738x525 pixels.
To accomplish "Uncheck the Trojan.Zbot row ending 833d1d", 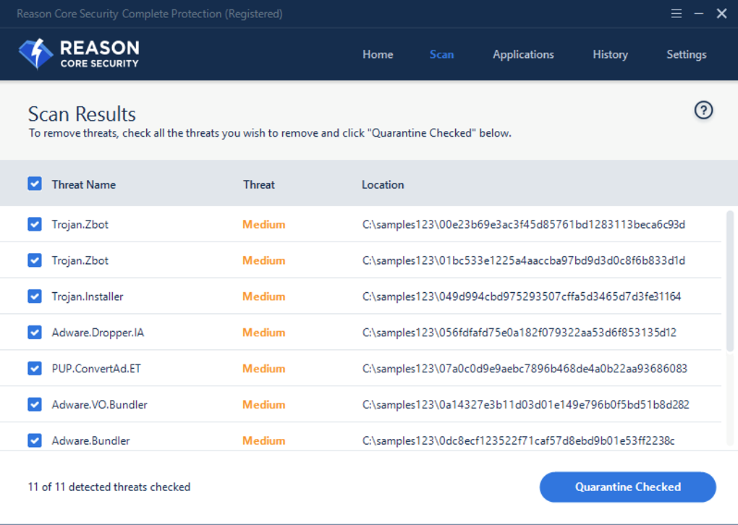I will coord(34,260).
